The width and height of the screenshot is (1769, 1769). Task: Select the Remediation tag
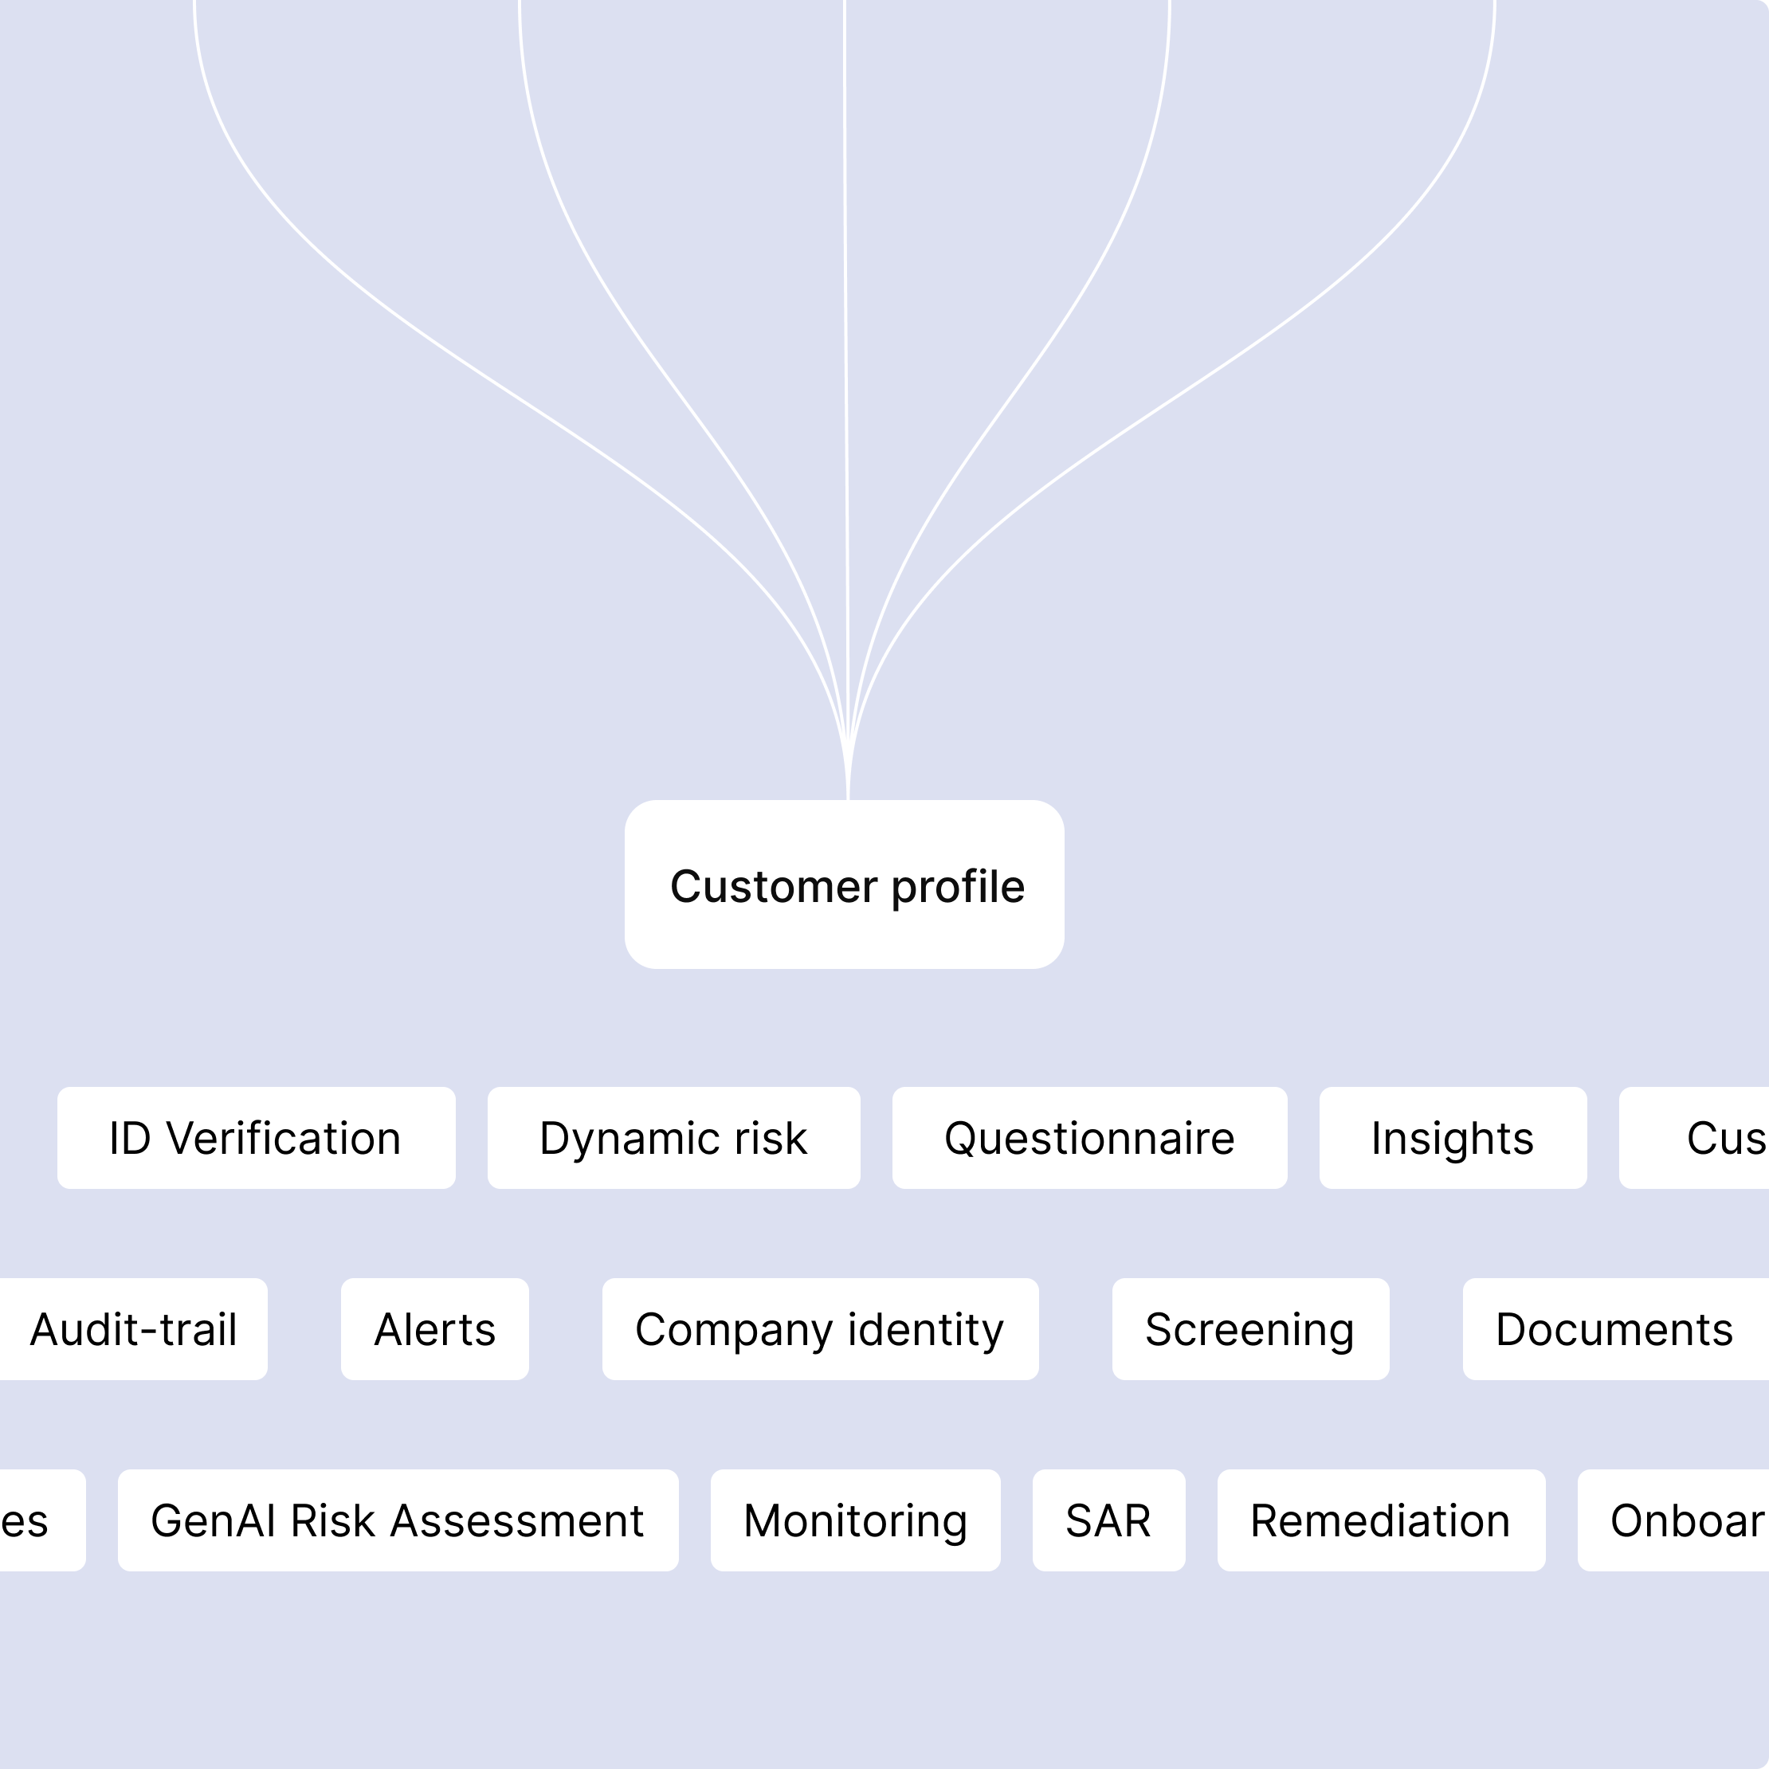click(1382, 1521)
